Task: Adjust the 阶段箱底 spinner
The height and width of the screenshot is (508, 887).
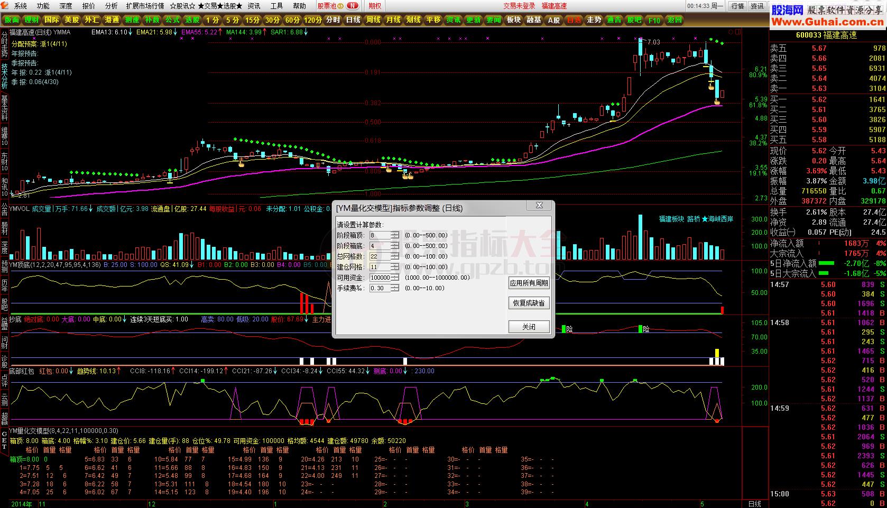Action: pos(395,246)
